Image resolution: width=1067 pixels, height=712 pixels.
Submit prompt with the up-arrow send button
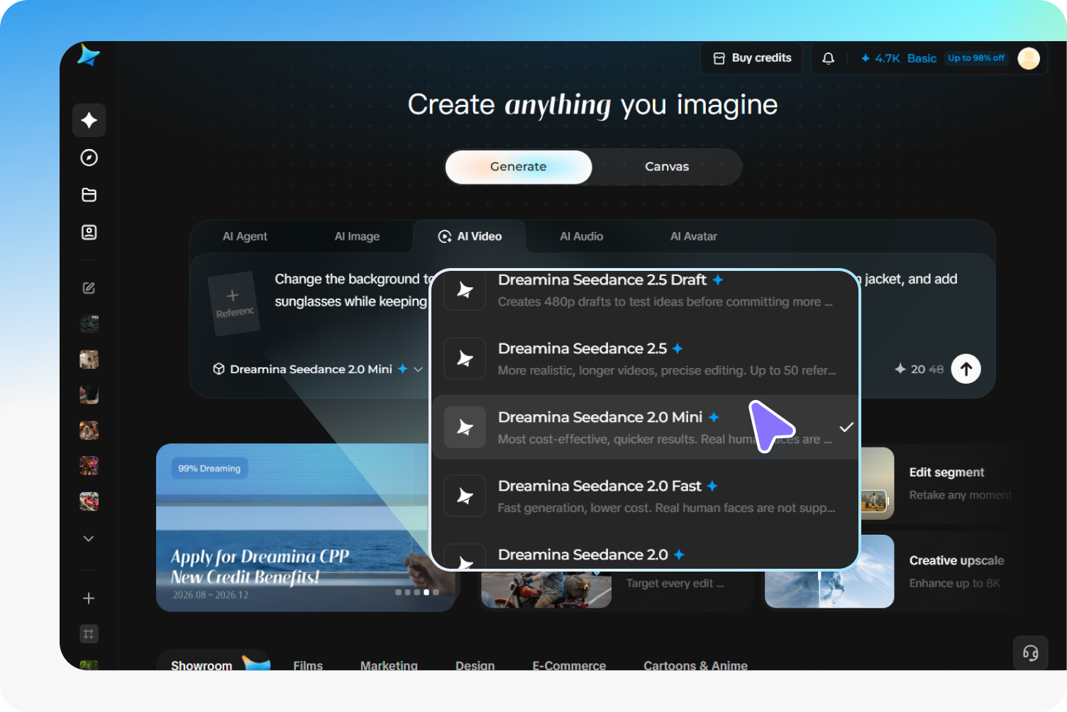966,369
